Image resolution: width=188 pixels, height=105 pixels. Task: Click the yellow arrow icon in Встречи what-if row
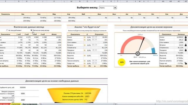pos(85,45)
